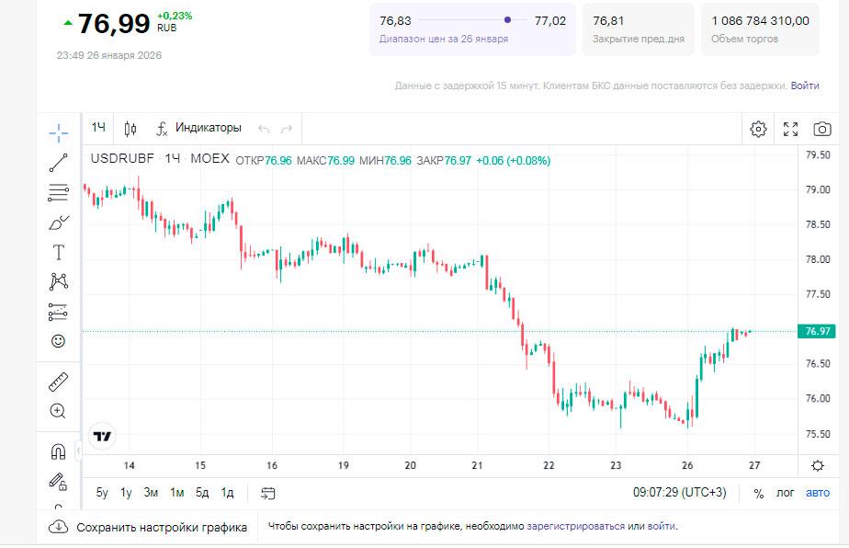
Task: Open chart settings gear in top toolbar
Action: pyautogui.click(x=758, y=129)
